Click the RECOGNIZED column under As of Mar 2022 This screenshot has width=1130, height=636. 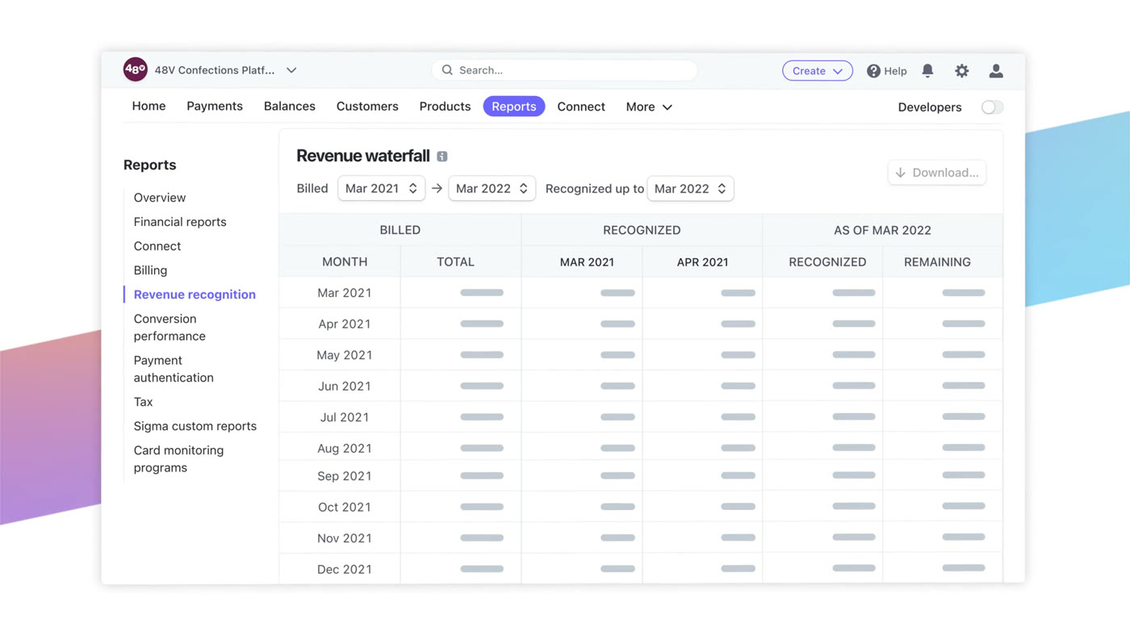pyautogui.click(x=827, y=262)
